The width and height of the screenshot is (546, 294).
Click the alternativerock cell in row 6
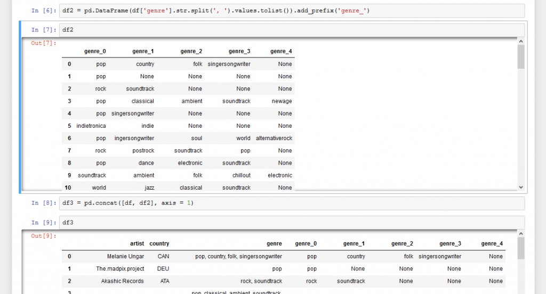274,138
